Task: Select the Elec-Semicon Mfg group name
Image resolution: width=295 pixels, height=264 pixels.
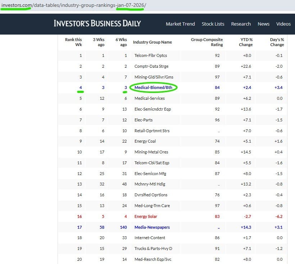Action: [150, 174]
